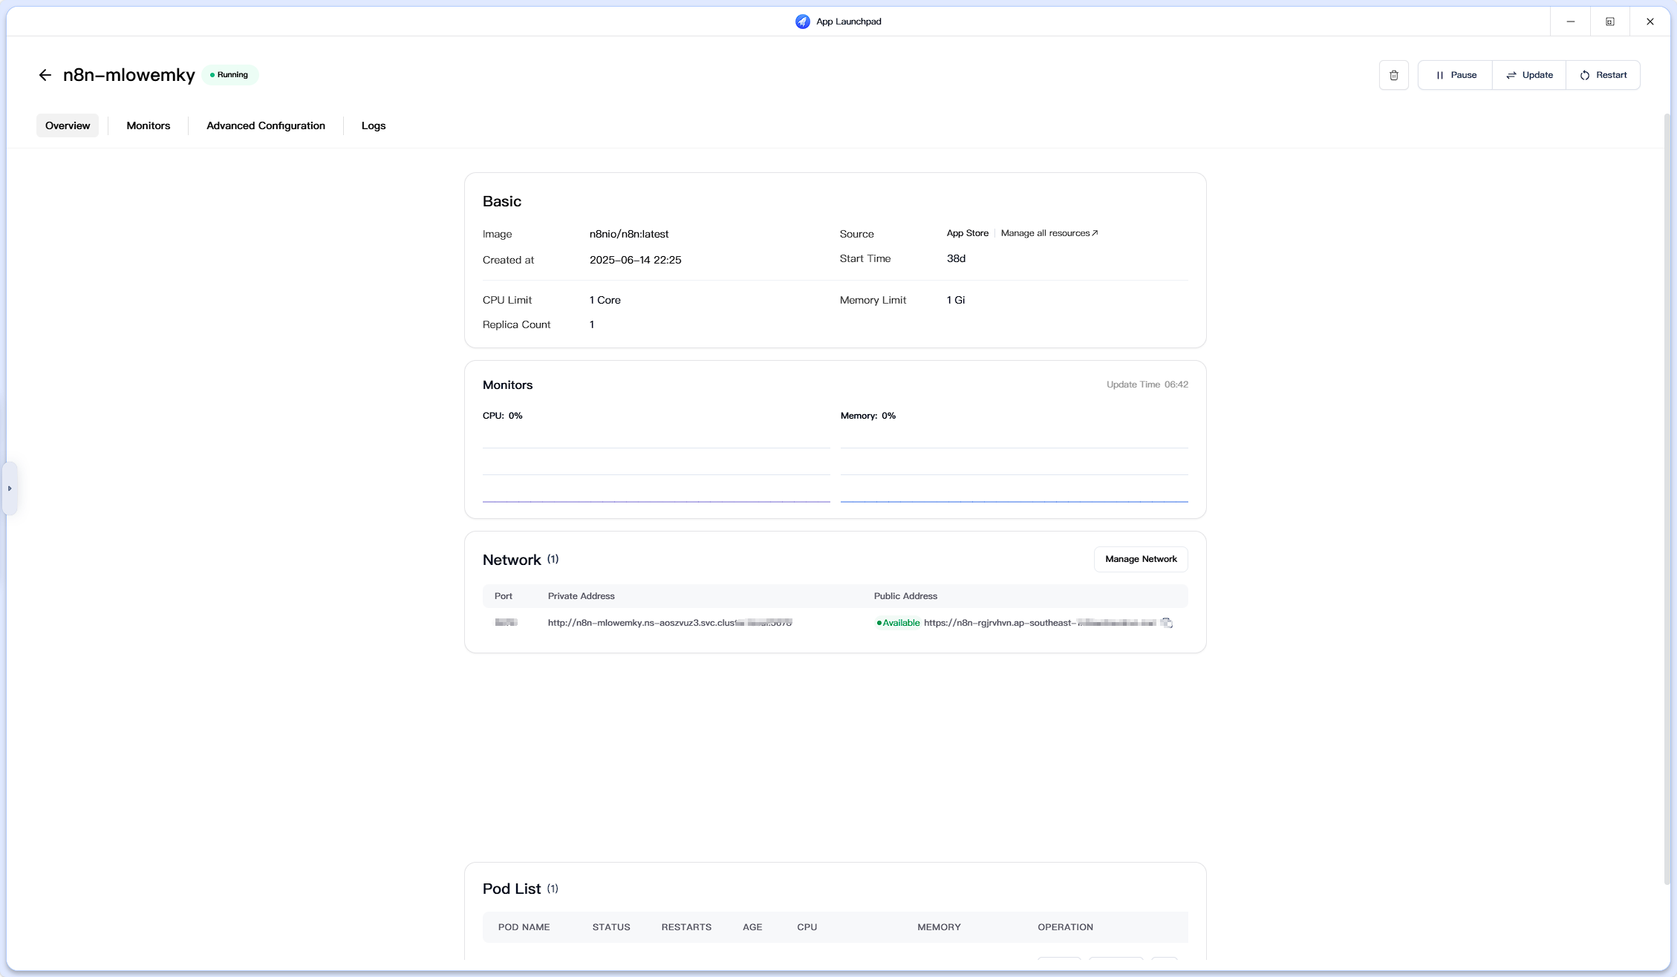Click the Start Time value 38d
1677x977 pixels.
(956, 258)
